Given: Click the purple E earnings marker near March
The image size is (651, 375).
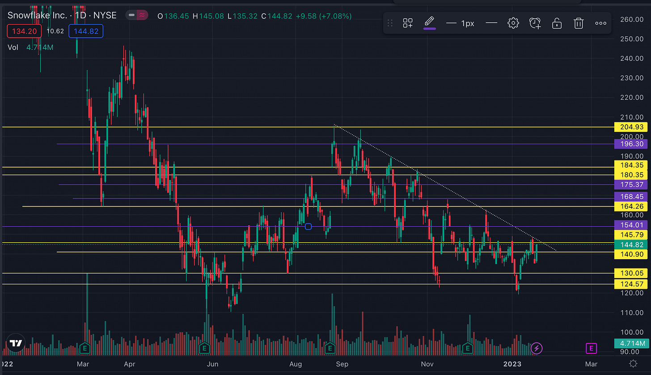Looking at the screenshot, I should tap(591, 348).
